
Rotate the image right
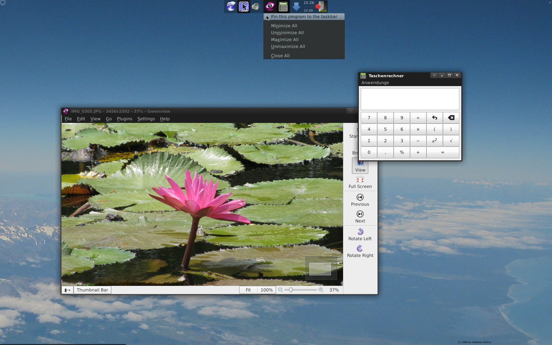click(x=360, y=251)
